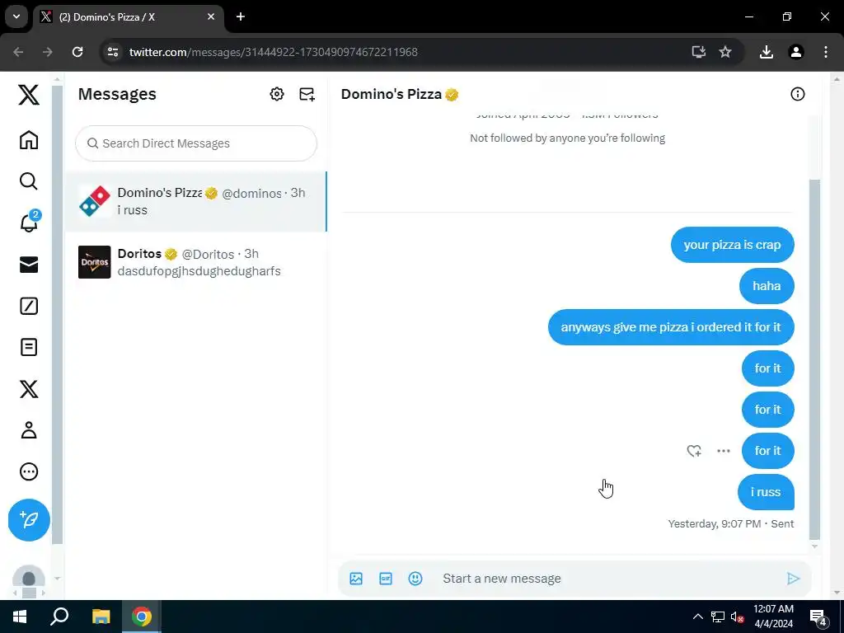This screenshot has height=633, width=844.
Task: Open Chrome profile icon
Action: point(795,52)
